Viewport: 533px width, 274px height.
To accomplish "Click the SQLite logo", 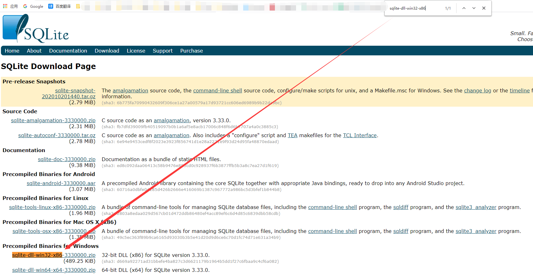I will click(x=36, y=29).
